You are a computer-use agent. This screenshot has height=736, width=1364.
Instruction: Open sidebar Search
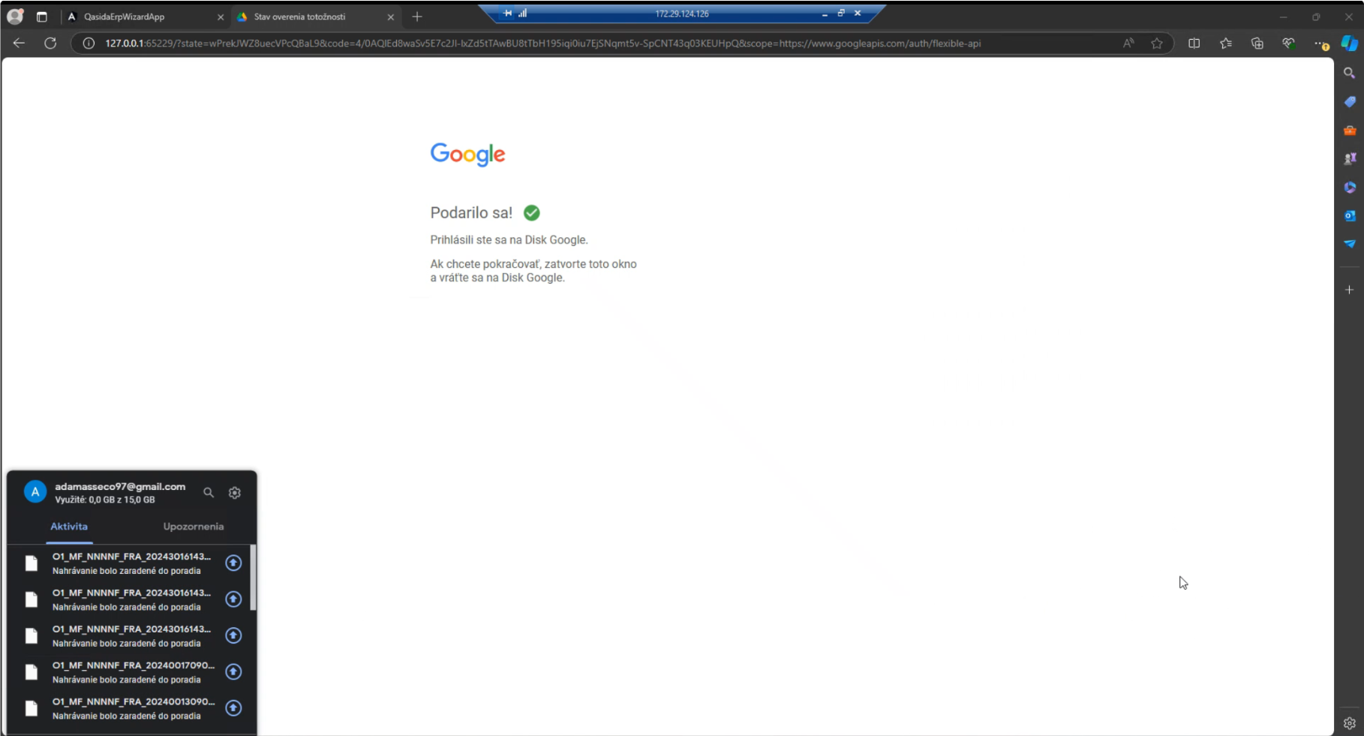point(1350,73)
